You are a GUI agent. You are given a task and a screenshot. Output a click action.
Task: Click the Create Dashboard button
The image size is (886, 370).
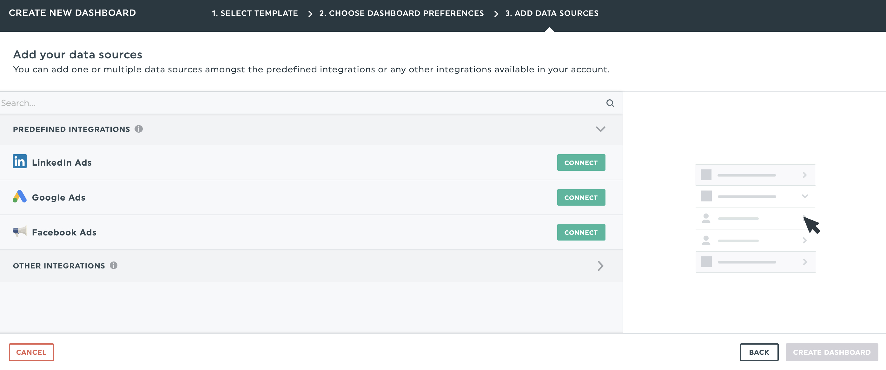[832, 353]
